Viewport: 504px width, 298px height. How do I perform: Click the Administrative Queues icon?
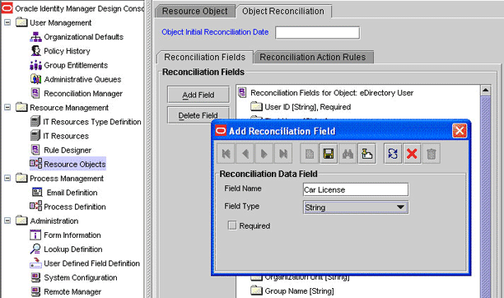(x=35, y=79)
